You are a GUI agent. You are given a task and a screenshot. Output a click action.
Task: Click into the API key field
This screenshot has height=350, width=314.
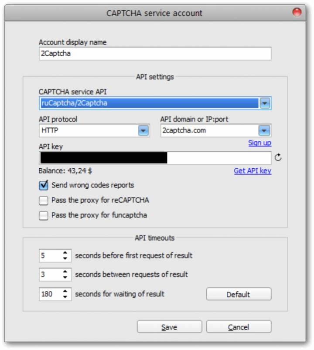point(155,158)
